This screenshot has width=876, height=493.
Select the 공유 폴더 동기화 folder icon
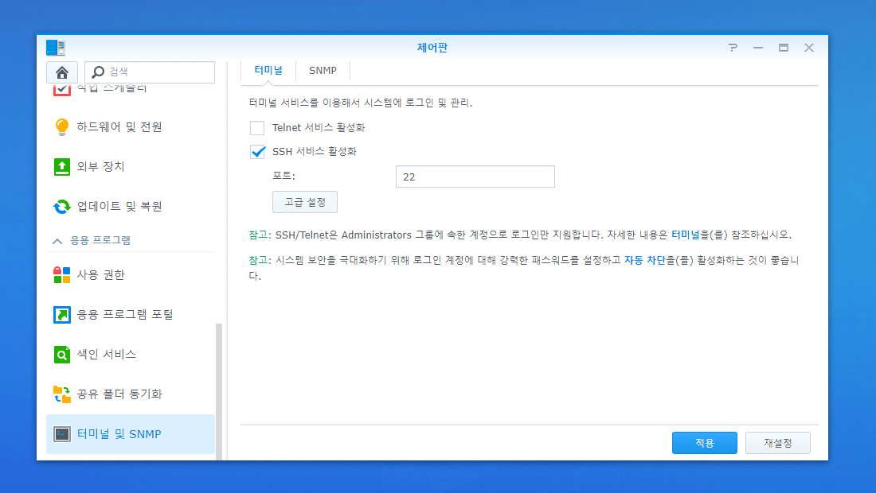[61, 394]
